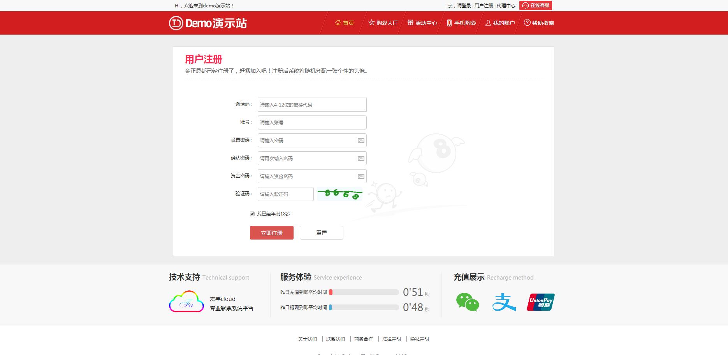Click the 0'48 time value

(x=413, y=307)
